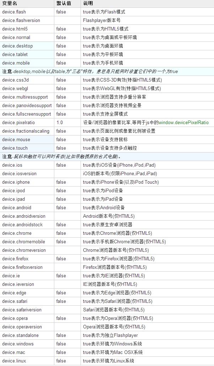
Task: Click the 1.0 default value of pixelratio
Action: click(x=60, y=123)
